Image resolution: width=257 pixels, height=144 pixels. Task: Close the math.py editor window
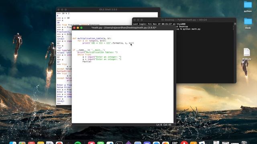(74, 28)
